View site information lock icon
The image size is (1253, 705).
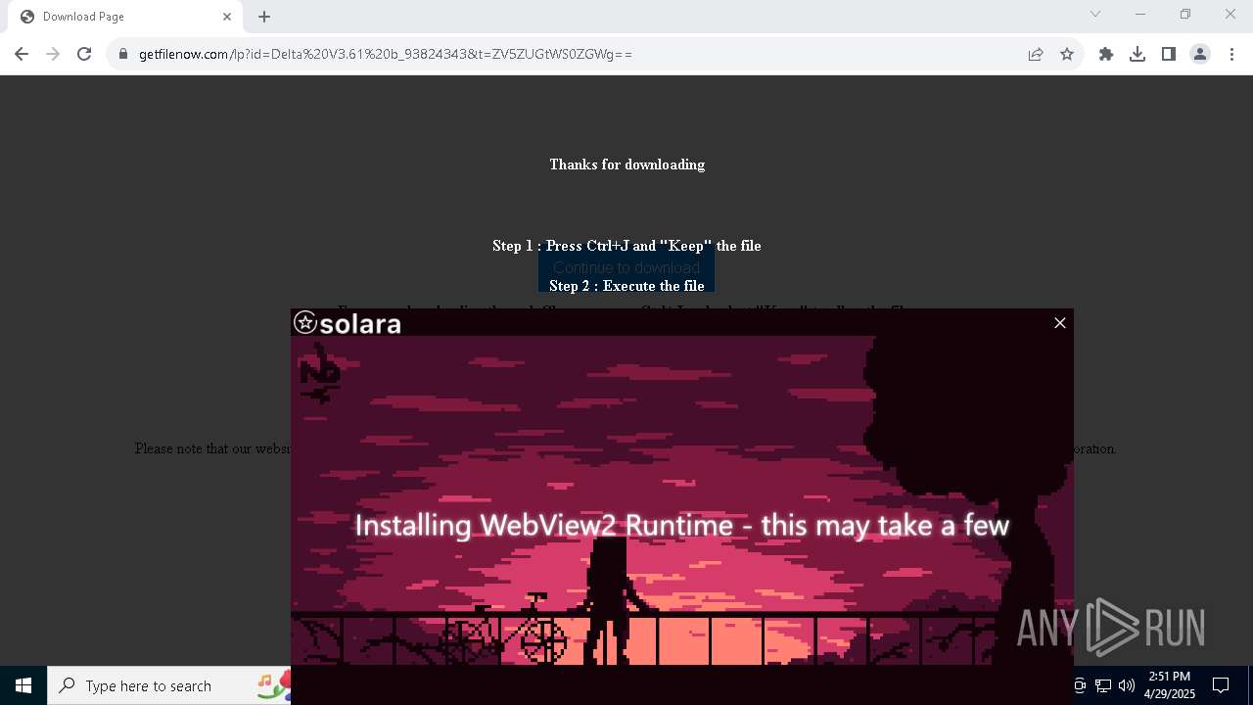click(123, 55)
